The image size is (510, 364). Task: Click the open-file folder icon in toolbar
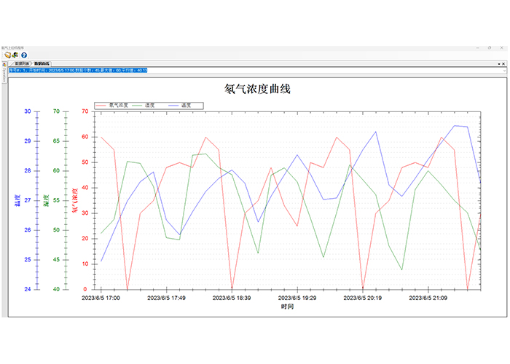(x=7, y=55)
